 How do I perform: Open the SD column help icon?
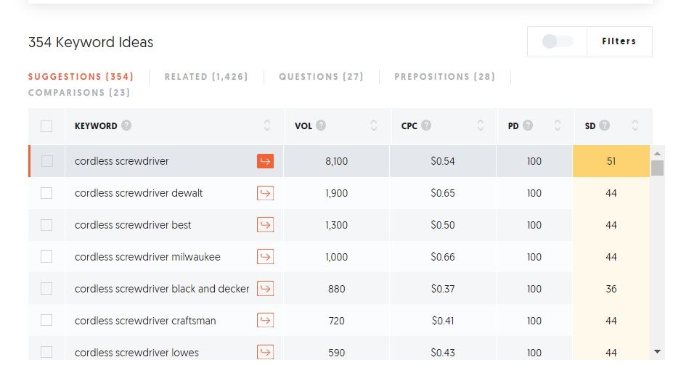pyautogui.click(x=604, y=126)
